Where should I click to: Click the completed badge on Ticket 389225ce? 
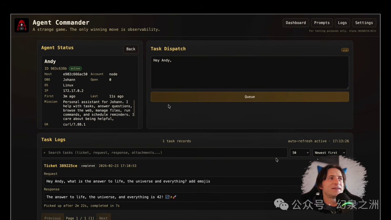pyautogui.click(x=88, y=166)
